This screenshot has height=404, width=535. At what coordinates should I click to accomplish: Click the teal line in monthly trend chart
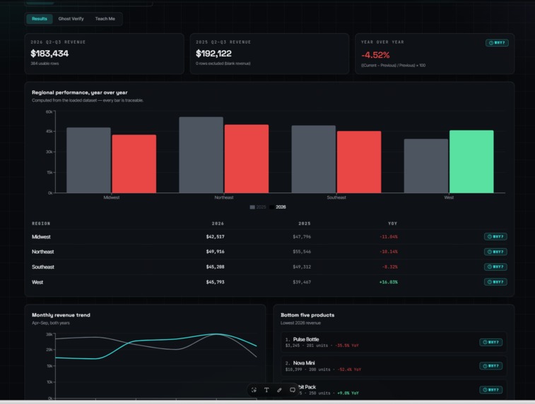click(155, 341)
